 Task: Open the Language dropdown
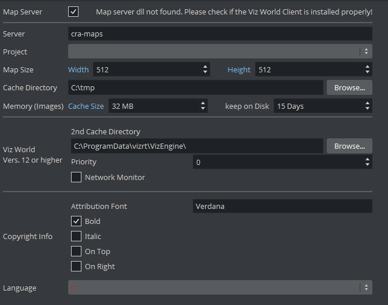[219, 288]
